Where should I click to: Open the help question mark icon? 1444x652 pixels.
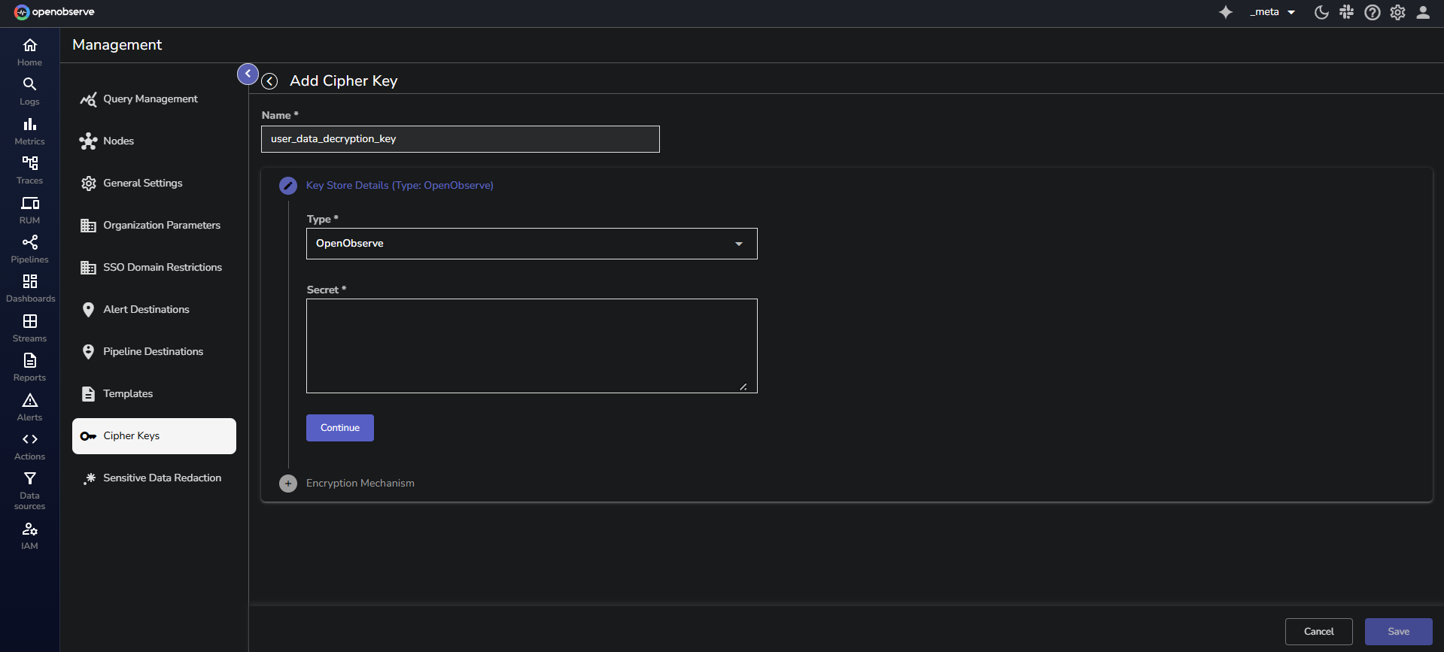click(x=1372, y=12)
